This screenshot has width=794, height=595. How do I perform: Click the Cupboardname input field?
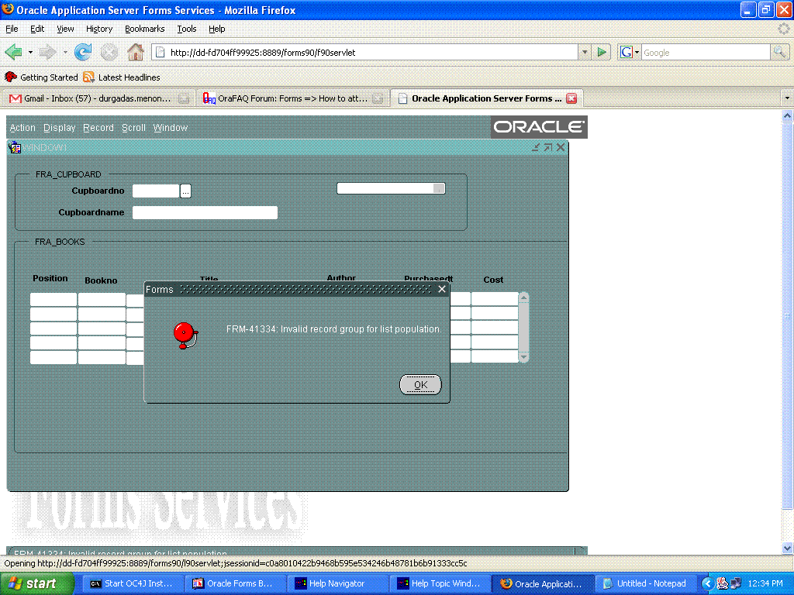205,212
